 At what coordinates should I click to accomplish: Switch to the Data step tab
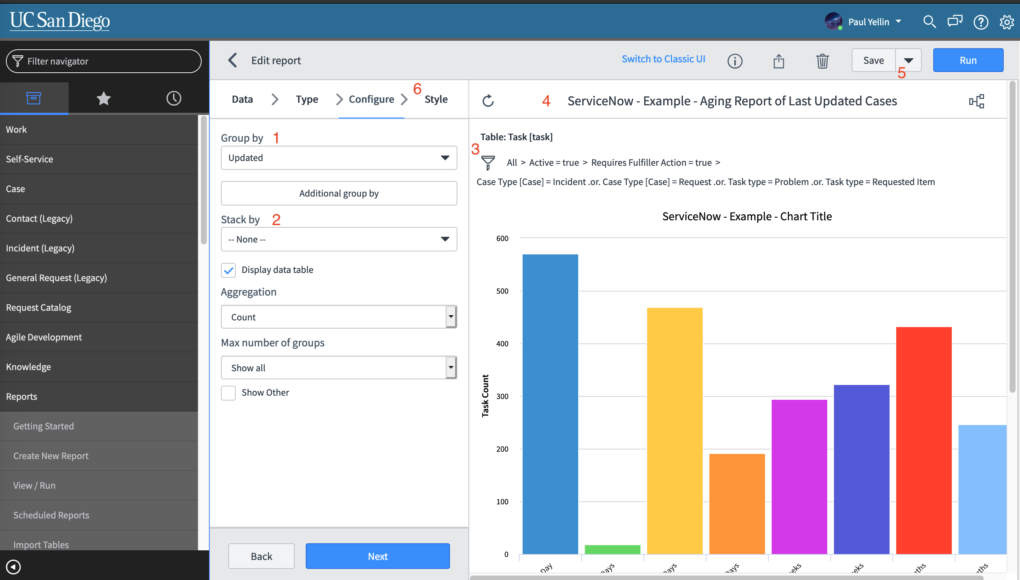pos(242,99)
